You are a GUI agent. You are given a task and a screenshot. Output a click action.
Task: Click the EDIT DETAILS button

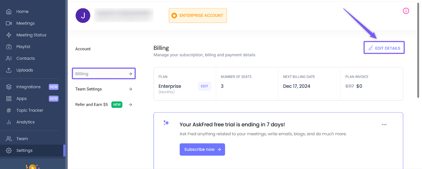pyautogui.click(x=384, y=48)
